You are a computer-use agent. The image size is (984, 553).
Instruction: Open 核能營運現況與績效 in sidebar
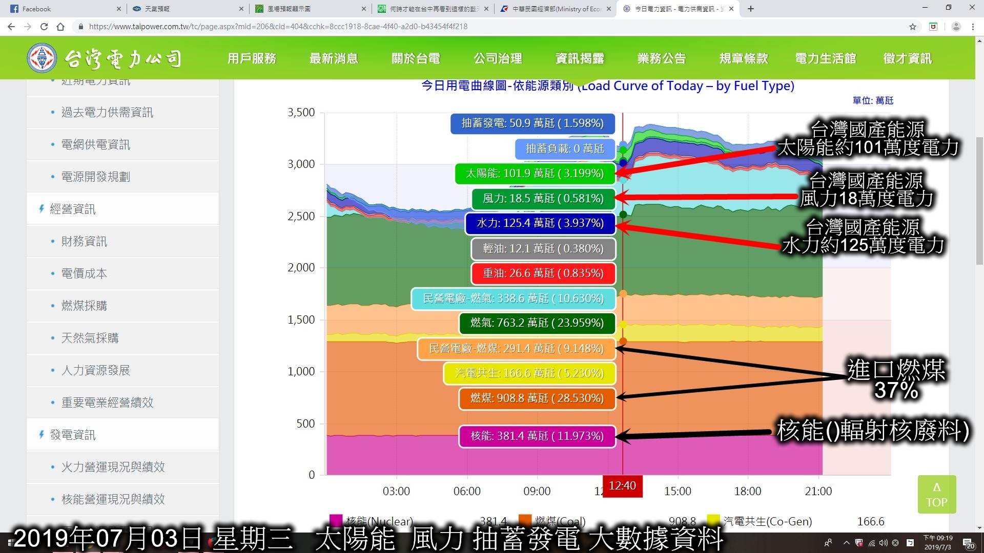tap(123, 499)
